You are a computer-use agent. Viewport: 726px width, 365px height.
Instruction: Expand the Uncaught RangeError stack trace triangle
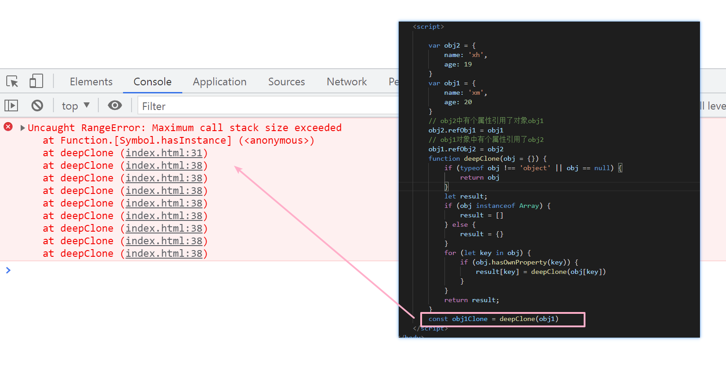tap(22, 128)
